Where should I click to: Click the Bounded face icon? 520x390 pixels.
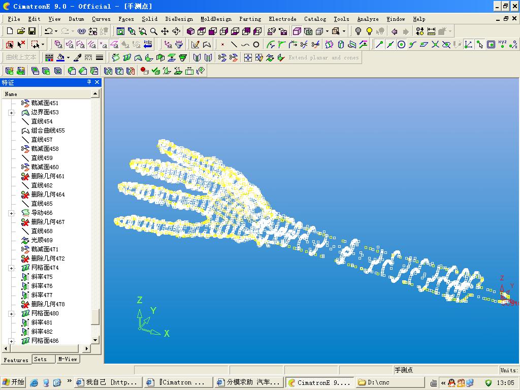coord(138,58)
